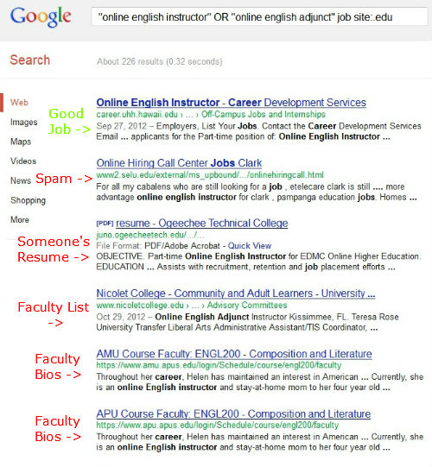Viewport: 432px width, 467px height.
Task: Open Online English Instructor - Career Development Services
Action: pos(231,103)
